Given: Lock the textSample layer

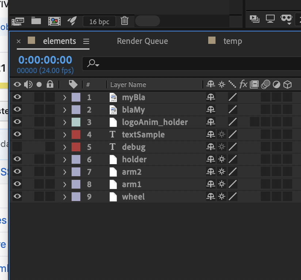Looking at the screenshot, I should tap(49, 134).
